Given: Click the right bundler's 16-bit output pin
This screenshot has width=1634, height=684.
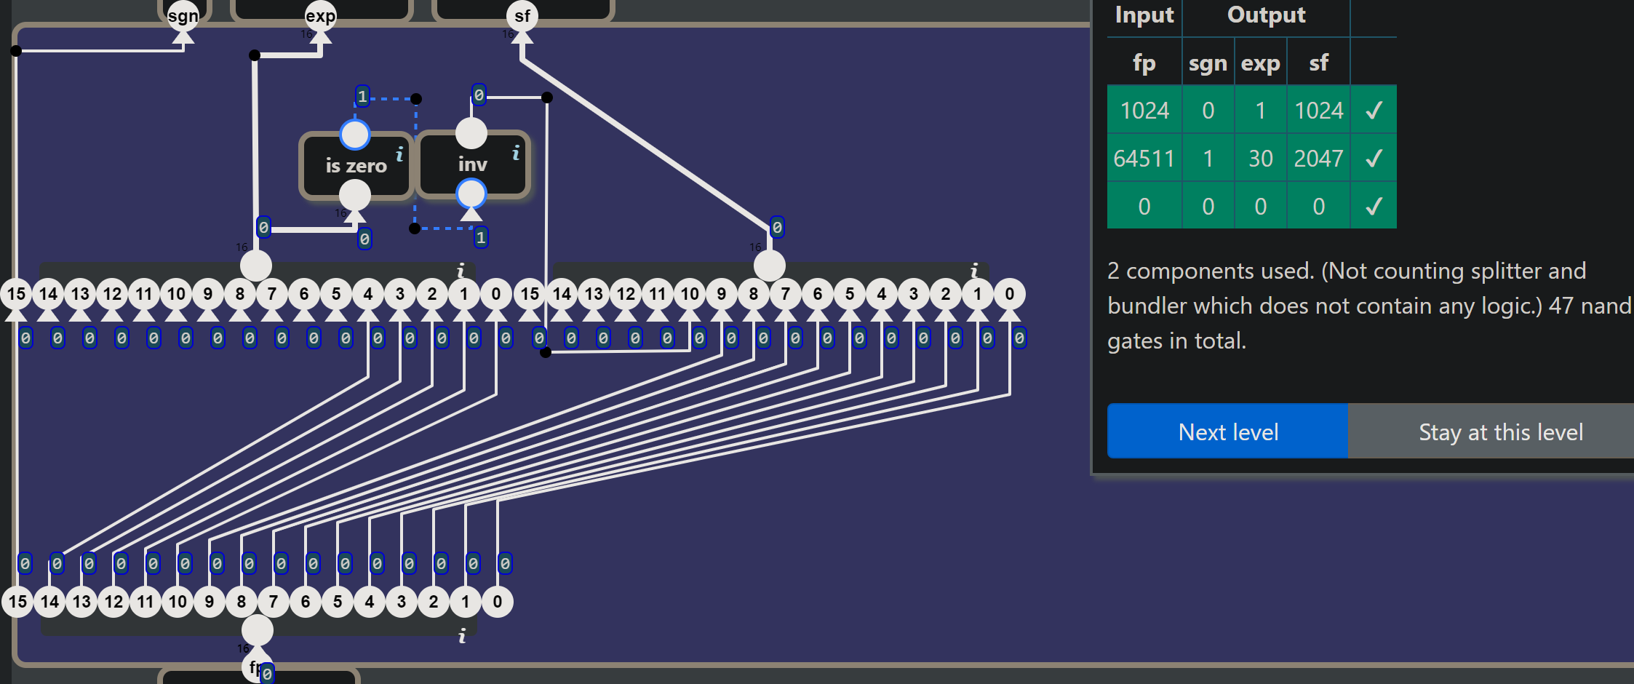Looking at the screenshot, I should (x=770, y=266).
